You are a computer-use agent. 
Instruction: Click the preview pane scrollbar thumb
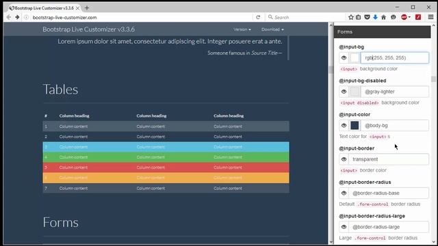331,70
